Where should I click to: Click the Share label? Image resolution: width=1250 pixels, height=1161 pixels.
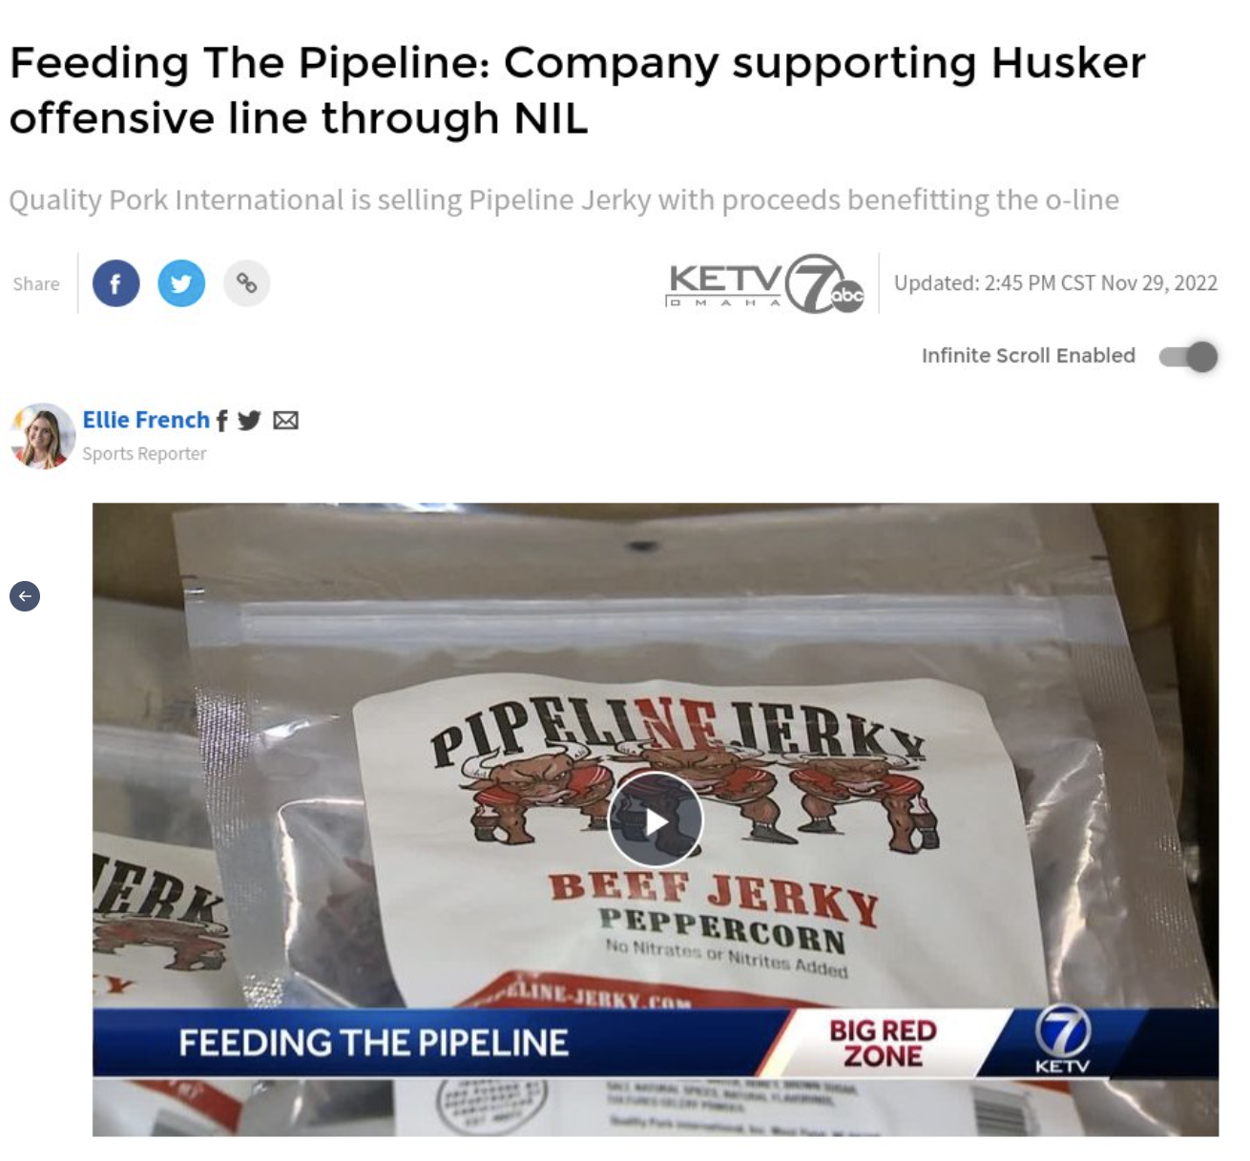36,284
